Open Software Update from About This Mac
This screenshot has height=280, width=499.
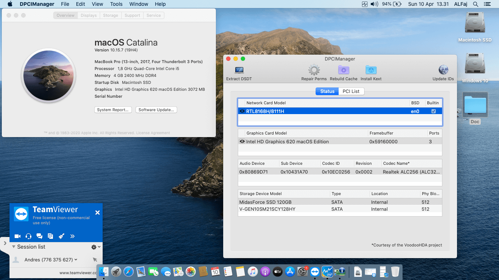click(x=156, y=110)
